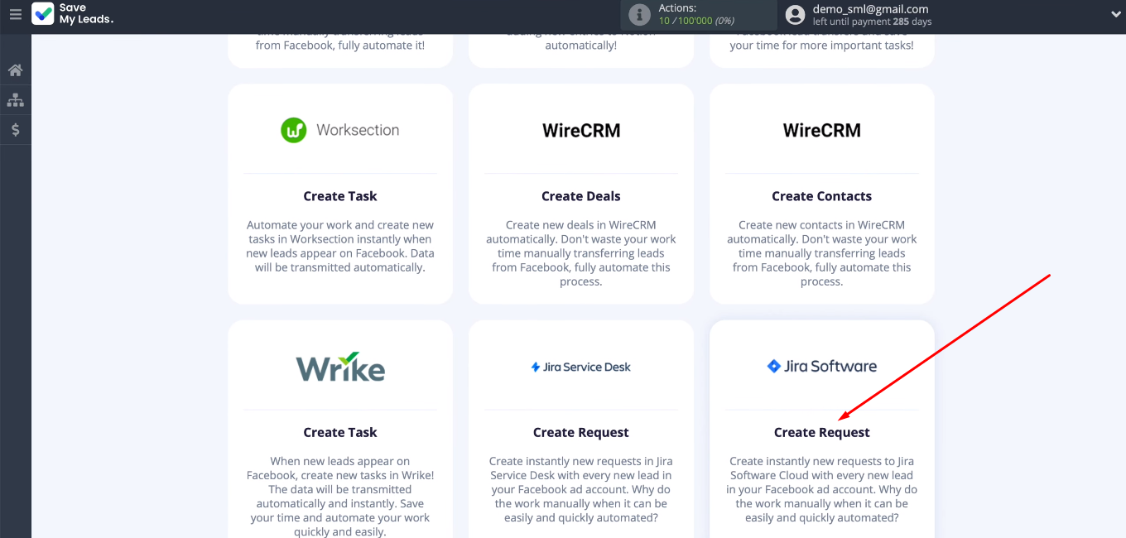Click the Worksection task description text
Image resolution: width=1126 pixels, height=538 pixels.
pos(340,246)
